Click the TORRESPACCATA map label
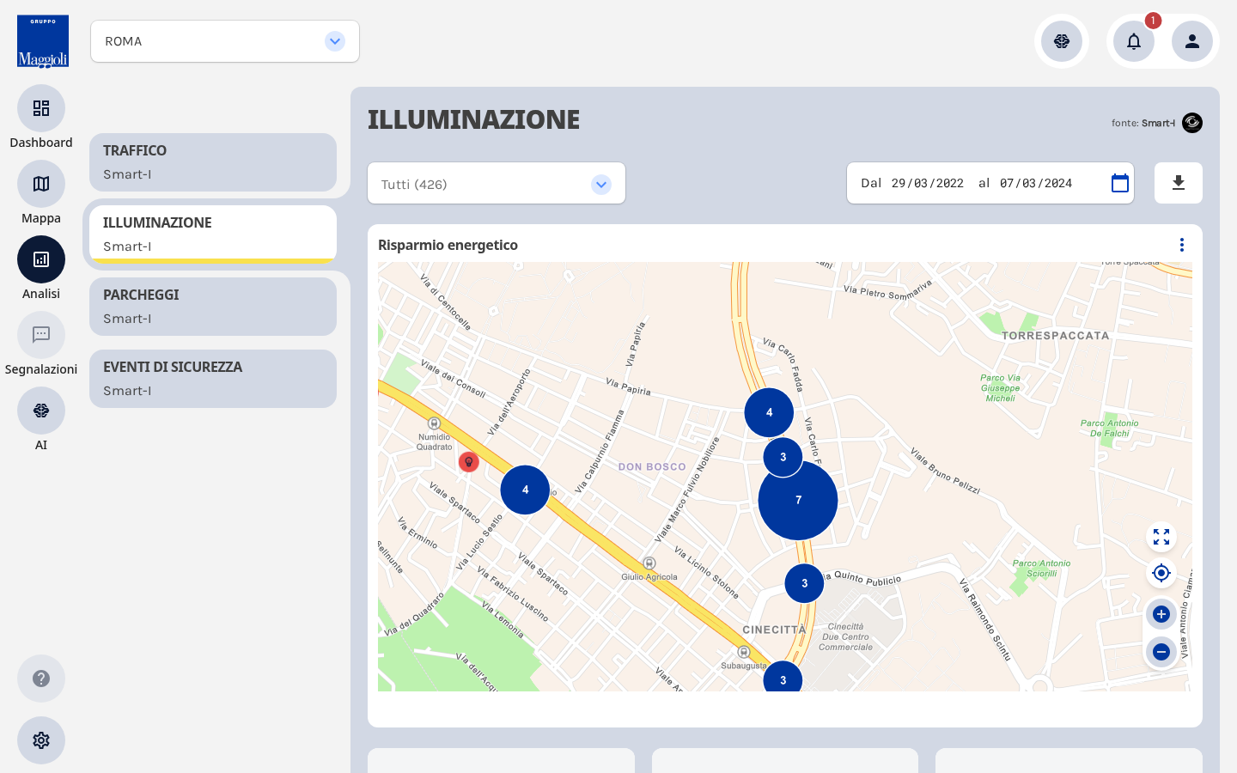 click(1055, 336)
